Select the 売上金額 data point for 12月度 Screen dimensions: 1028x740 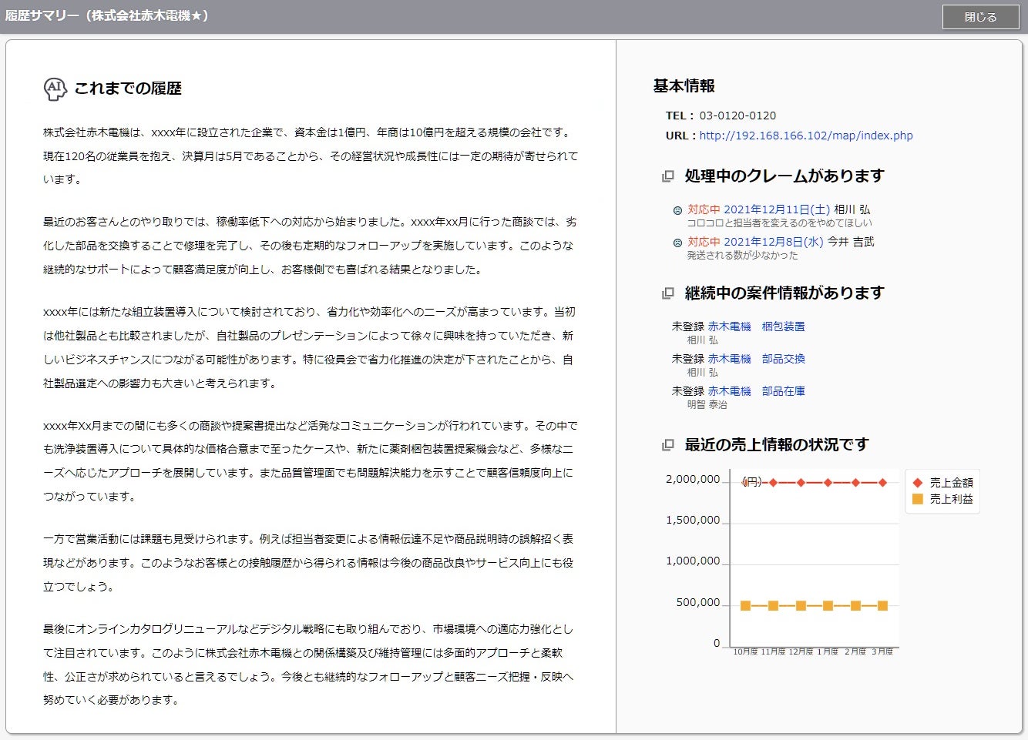801,483
